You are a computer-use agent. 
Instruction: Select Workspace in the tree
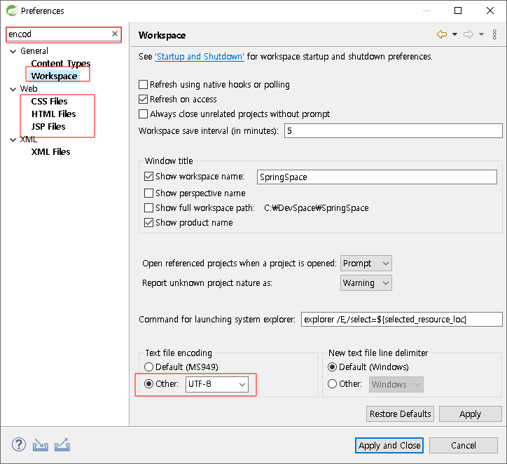pos(54,76)
